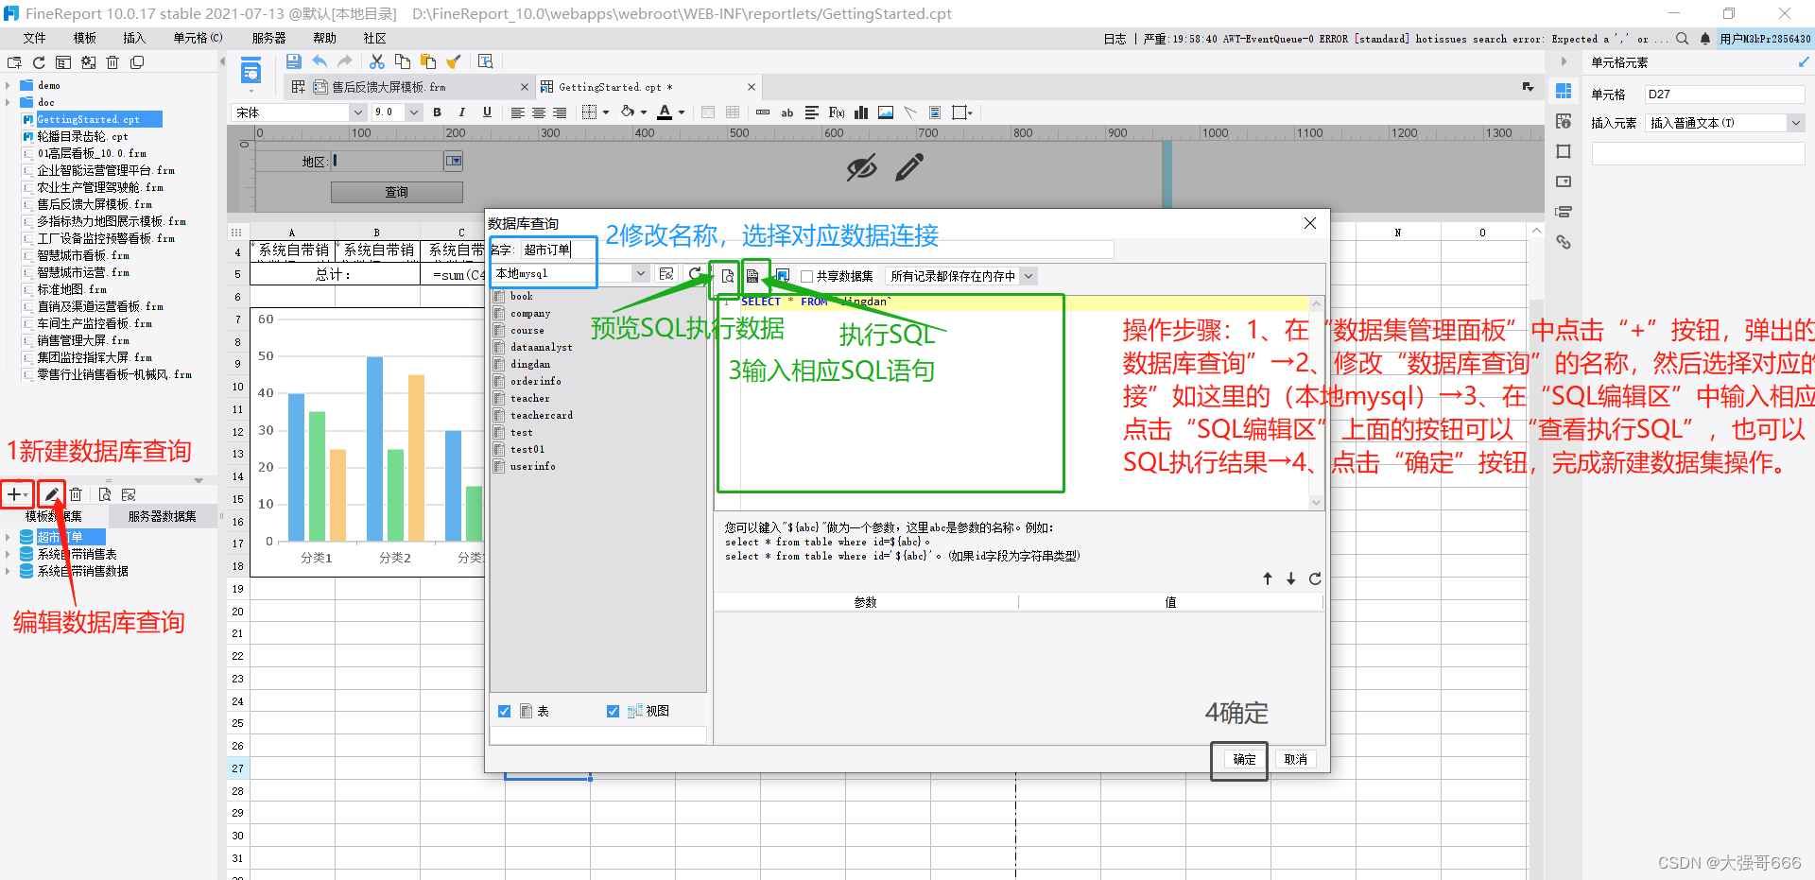
Task: Refresh the template file tree
Action: [x=39, y=62]
